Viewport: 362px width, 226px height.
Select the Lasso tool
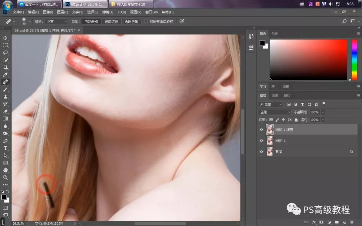(x=5, y=53)
